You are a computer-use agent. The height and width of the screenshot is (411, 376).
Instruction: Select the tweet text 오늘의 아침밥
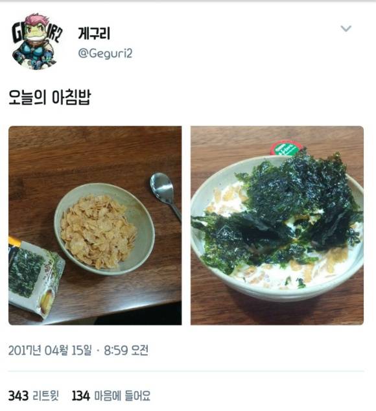[49, 97]
